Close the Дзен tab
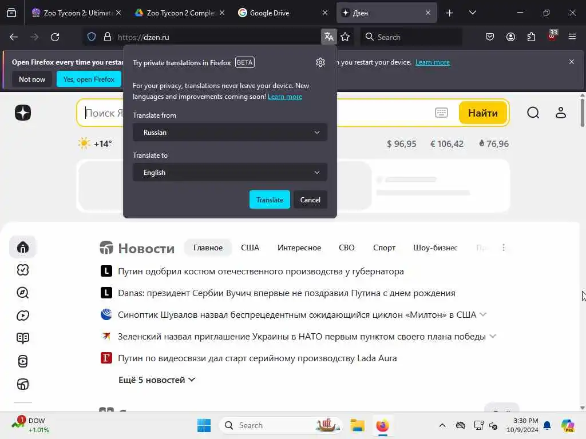The image size is (586, 439). [x=428, y=13]
